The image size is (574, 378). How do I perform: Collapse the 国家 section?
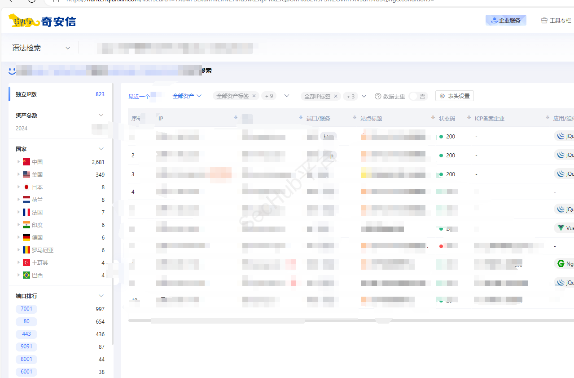point(101,149)
